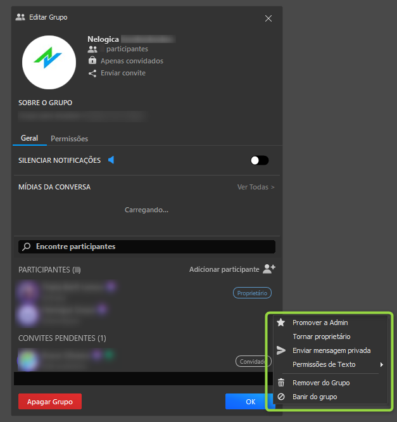This screenshot has width=397, height=422.
Task: Click the CONVITES PENDENTES (1) heading
Action: coord(62,338)
